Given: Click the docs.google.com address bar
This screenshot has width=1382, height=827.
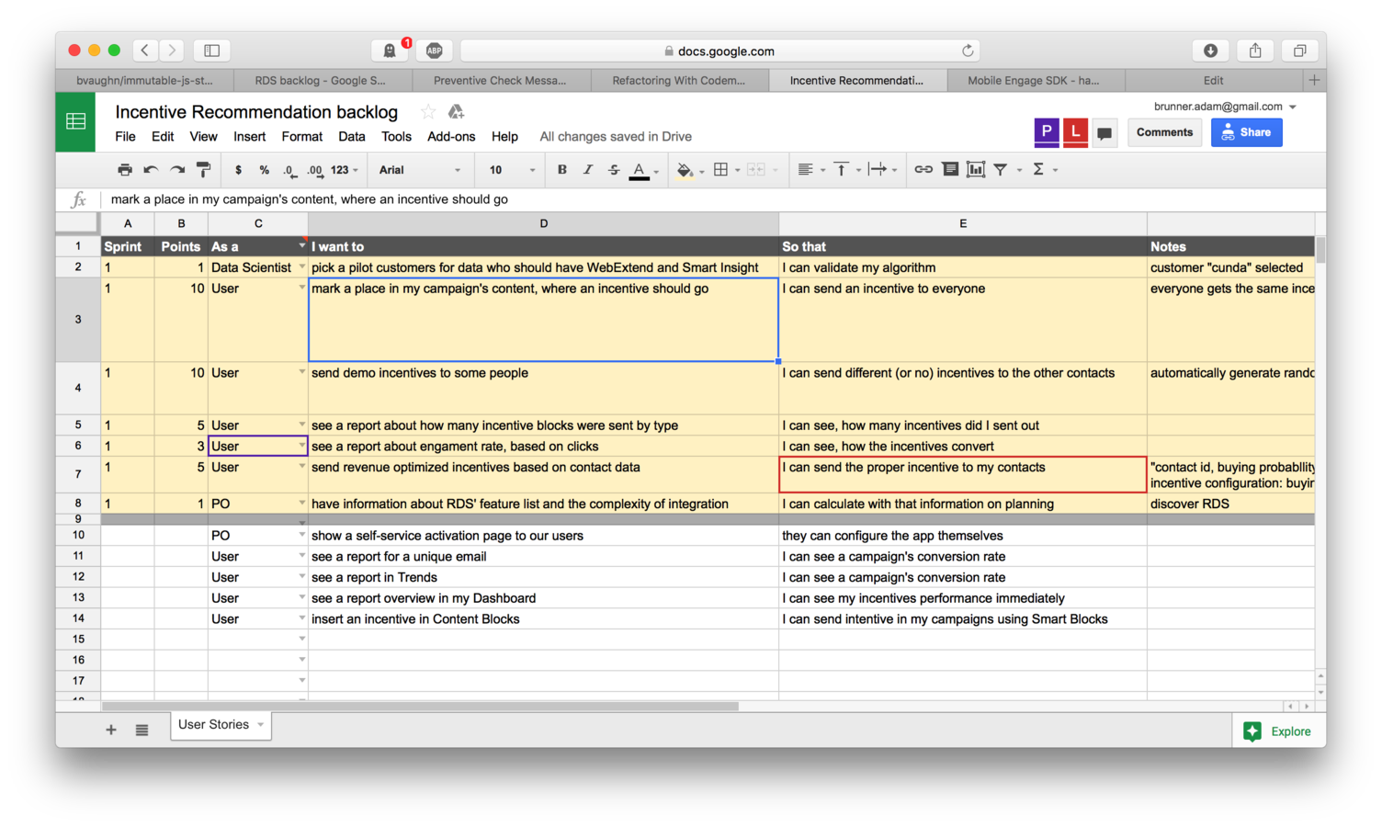Looking at the screenshot, I should (x=719, y=51).
